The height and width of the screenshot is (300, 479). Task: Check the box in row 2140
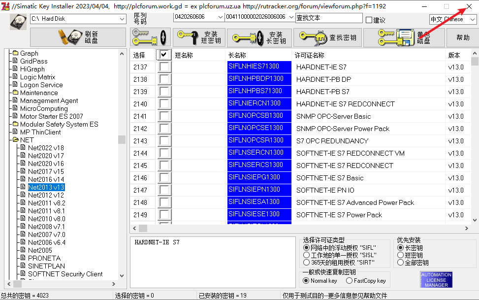tap(164, 104)
